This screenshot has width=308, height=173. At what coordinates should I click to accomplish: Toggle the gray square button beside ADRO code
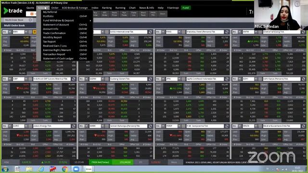(x=30, y=126)
